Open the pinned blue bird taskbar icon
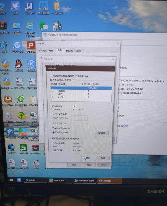Screen dimensions: 167x206 coord(19,180)
